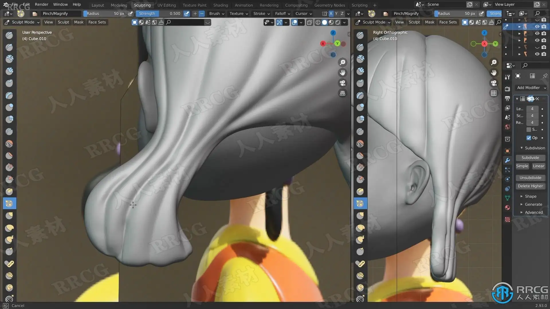Click the Levels viewport number field

(532, 109)
